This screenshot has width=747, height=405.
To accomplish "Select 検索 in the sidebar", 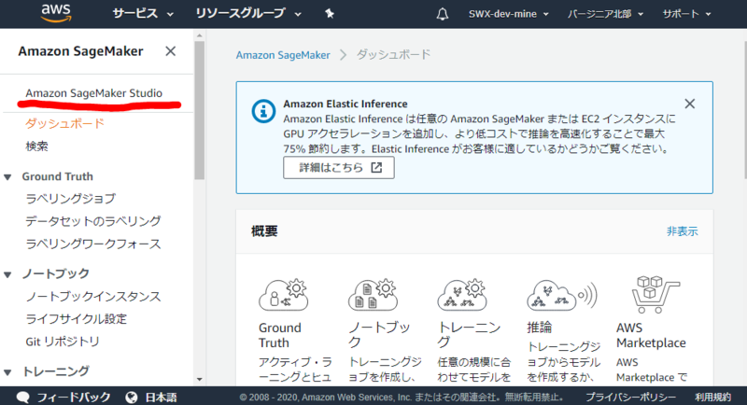I will click(36, 146).
